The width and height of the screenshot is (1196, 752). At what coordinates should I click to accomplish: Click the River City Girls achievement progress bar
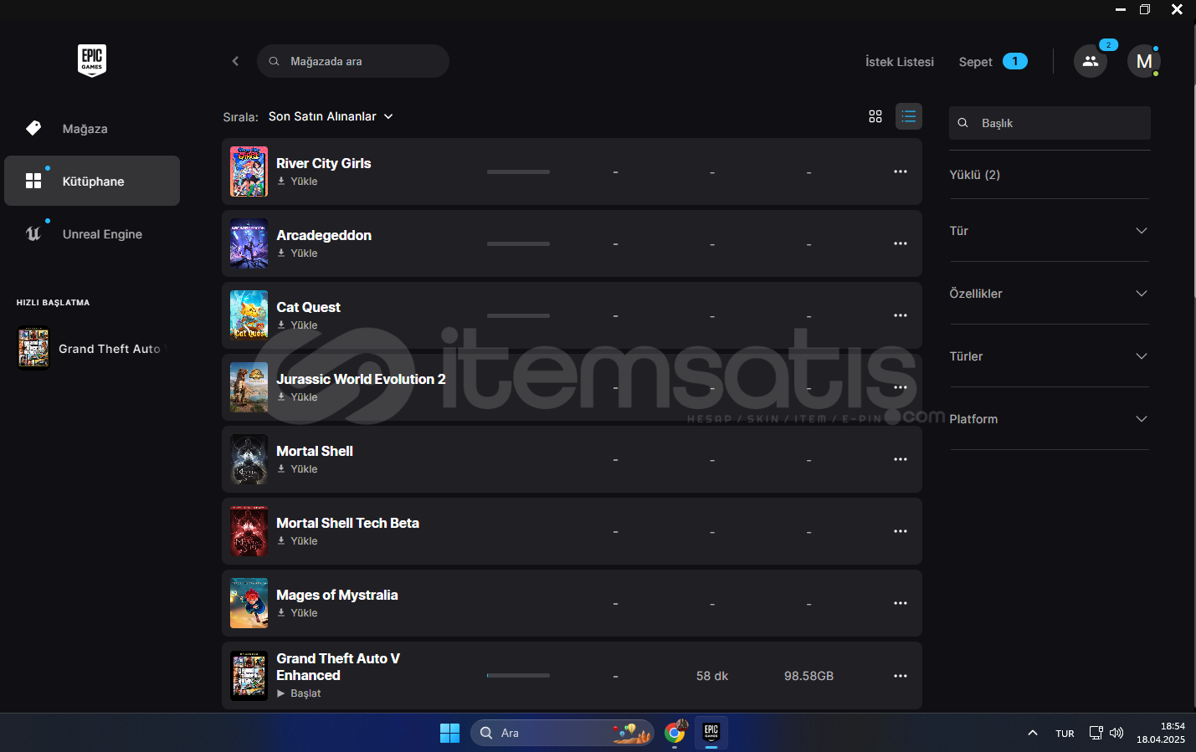(x=518, y=171)
